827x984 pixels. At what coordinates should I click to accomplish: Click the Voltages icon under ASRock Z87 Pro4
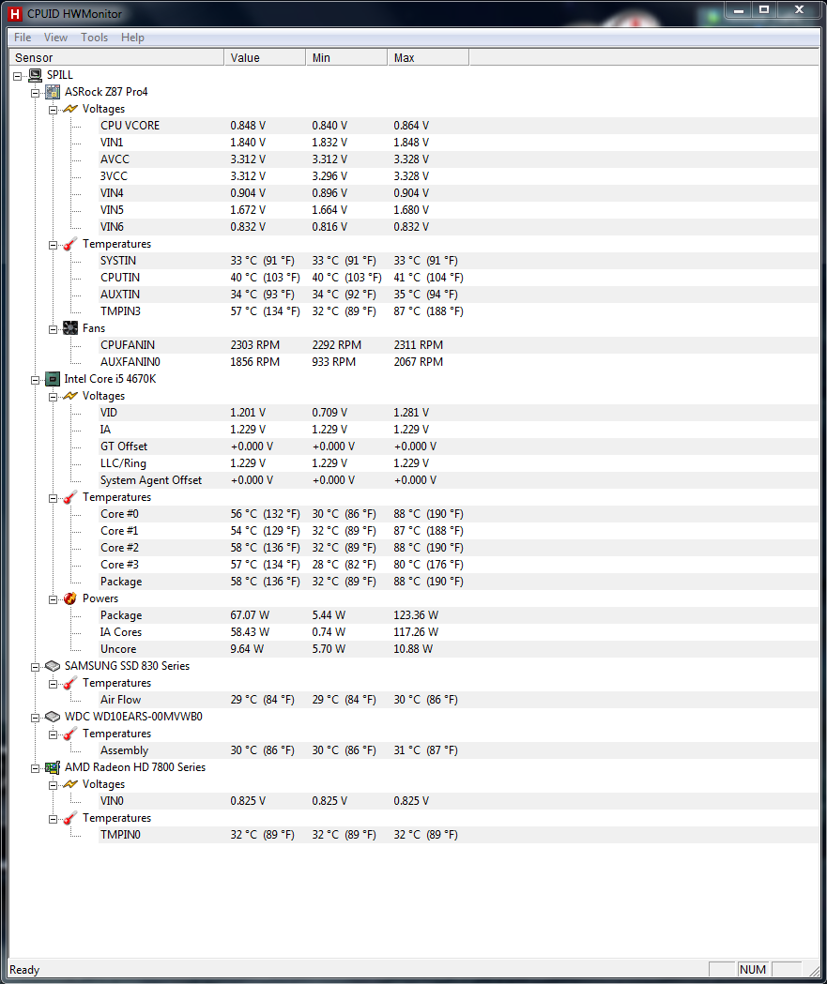pos(70,109)
